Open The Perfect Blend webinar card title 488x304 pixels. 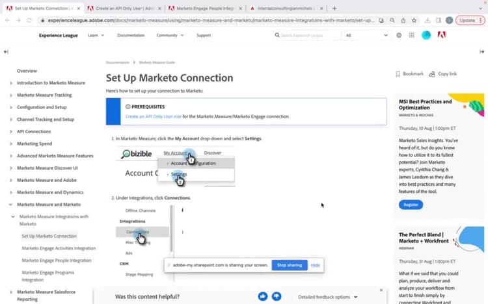424,238
